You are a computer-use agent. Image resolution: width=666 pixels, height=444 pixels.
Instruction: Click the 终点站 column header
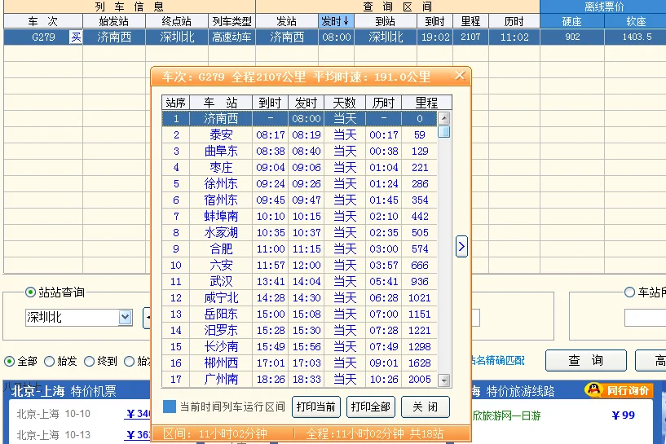pyautogui.click(x=177, y=21)
